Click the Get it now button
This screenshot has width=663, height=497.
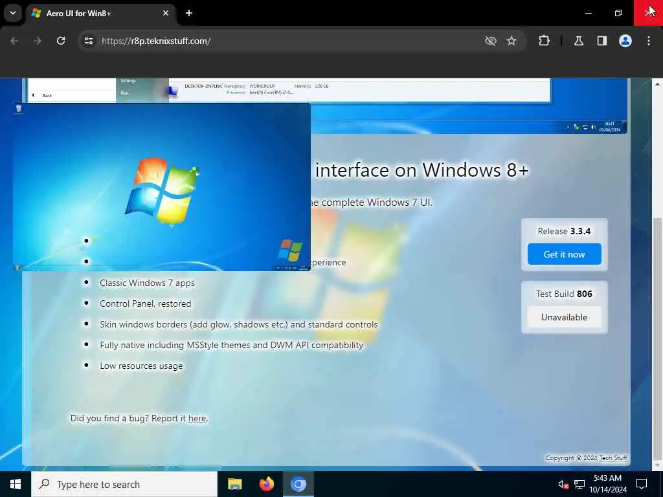[x=564, y=254]
